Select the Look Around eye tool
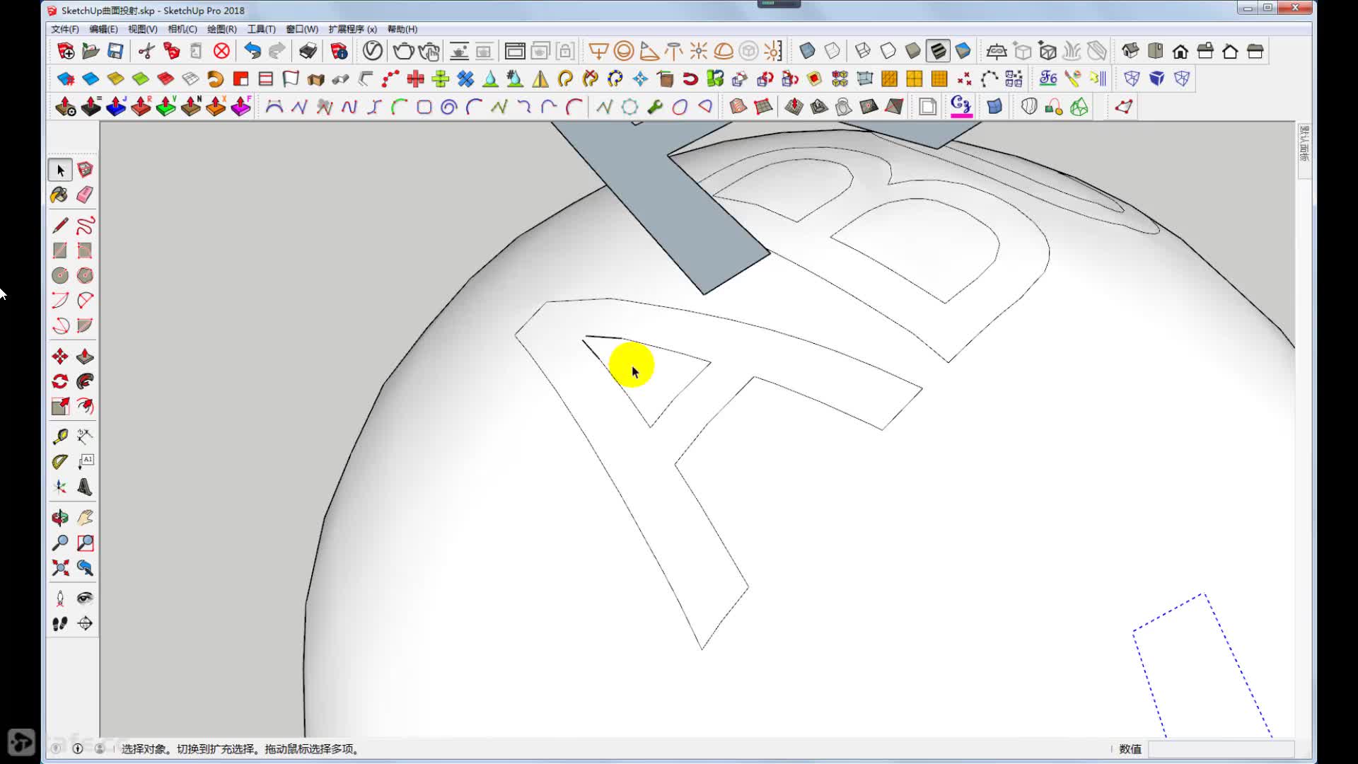This screenshot has width=1358, height=764. tap(85, 598)
